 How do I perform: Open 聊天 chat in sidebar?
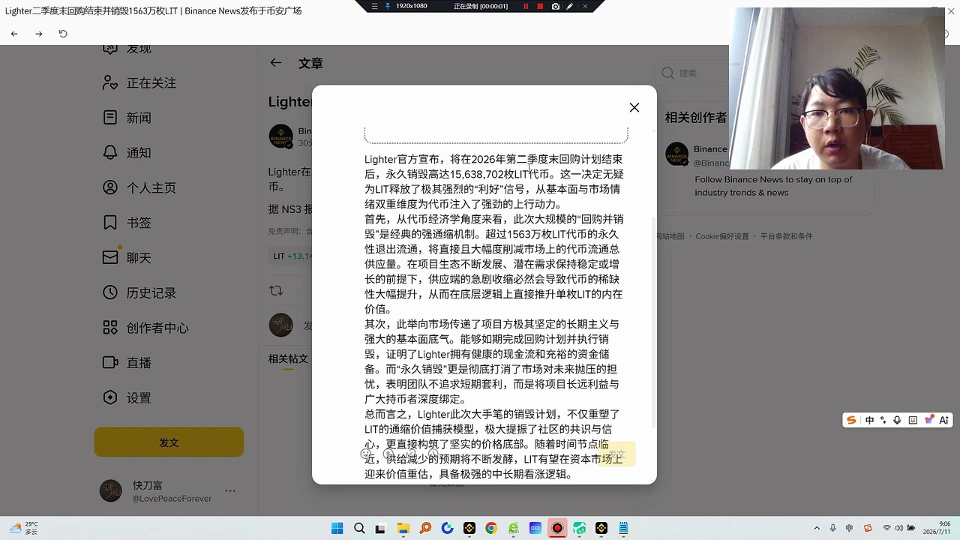(x=127, y=257)
